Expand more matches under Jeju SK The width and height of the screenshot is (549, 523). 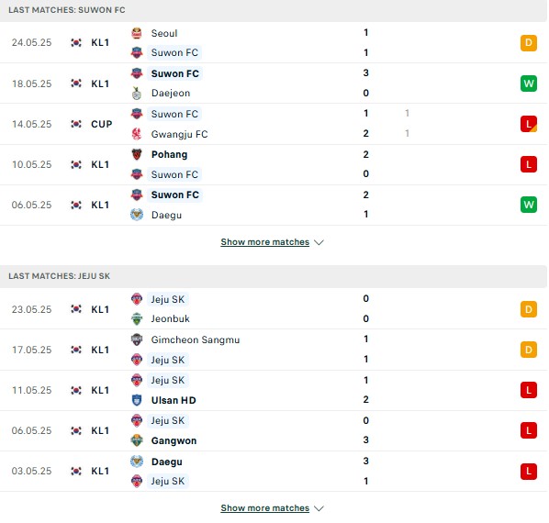tap(265, 508)
